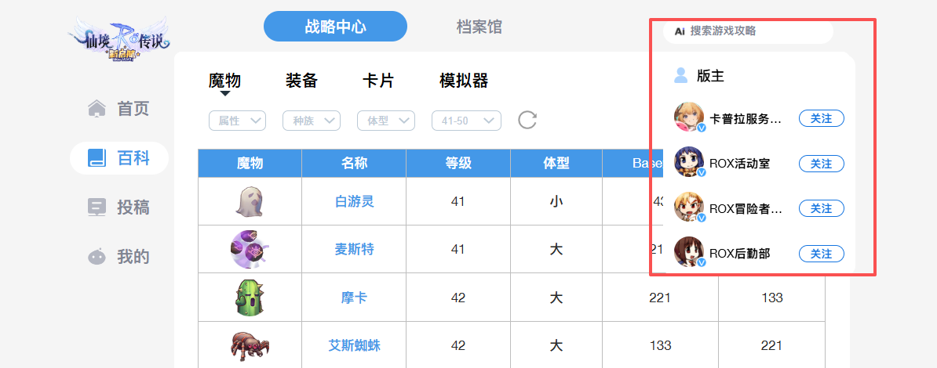Click the level 41 cell for 白游灵

point(458,201)
